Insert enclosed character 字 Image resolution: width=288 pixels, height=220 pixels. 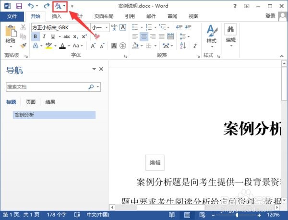point(123,46)
